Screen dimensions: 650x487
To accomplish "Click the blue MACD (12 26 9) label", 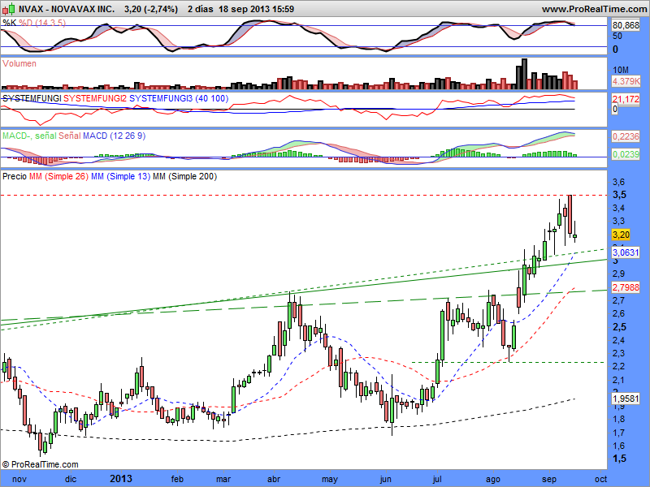I will pos(114,136).
